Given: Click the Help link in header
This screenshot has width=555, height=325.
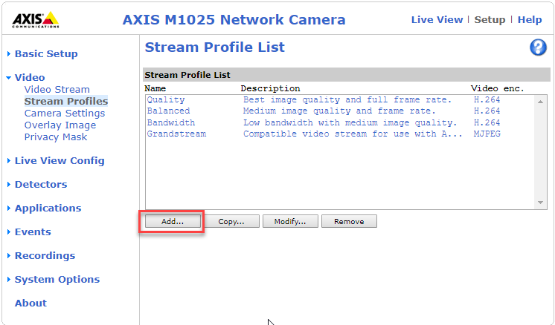Looking at the screenshot, I should (x=530, y=20).
